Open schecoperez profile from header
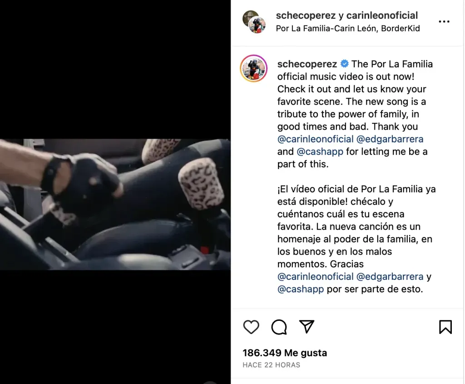Screen dimensions: 465x384 click(x=306, y=15)
